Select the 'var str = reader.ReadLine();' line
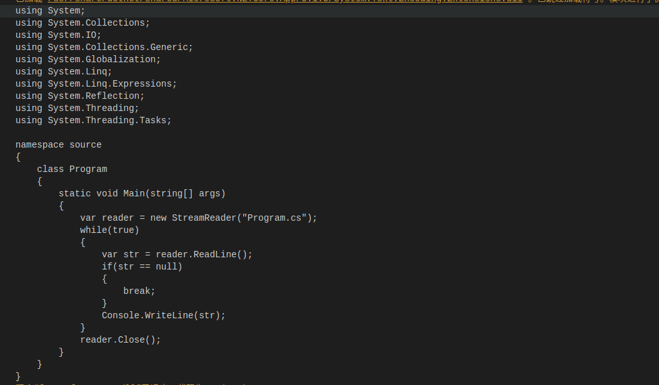This screenshot has width=659, height=385. coord(177,254)
